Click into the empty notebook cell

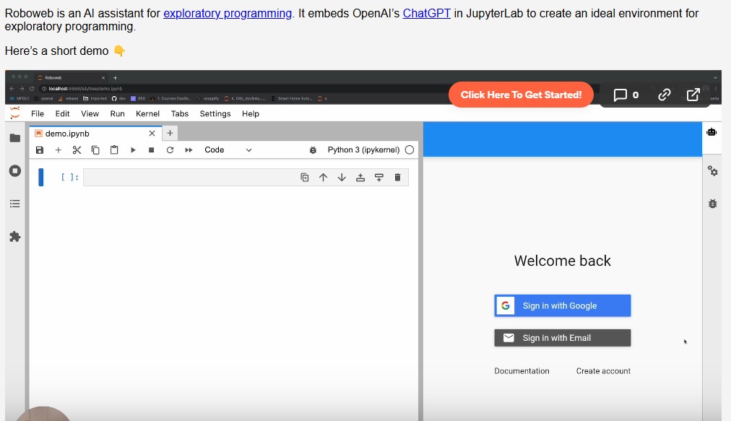tap(188, 178)
